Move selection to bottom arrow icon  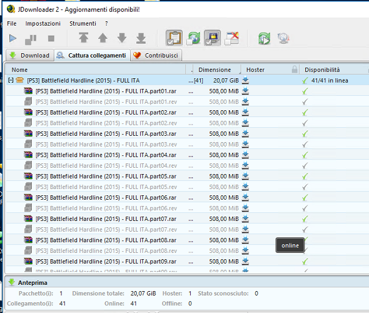[x=141, y=38]
